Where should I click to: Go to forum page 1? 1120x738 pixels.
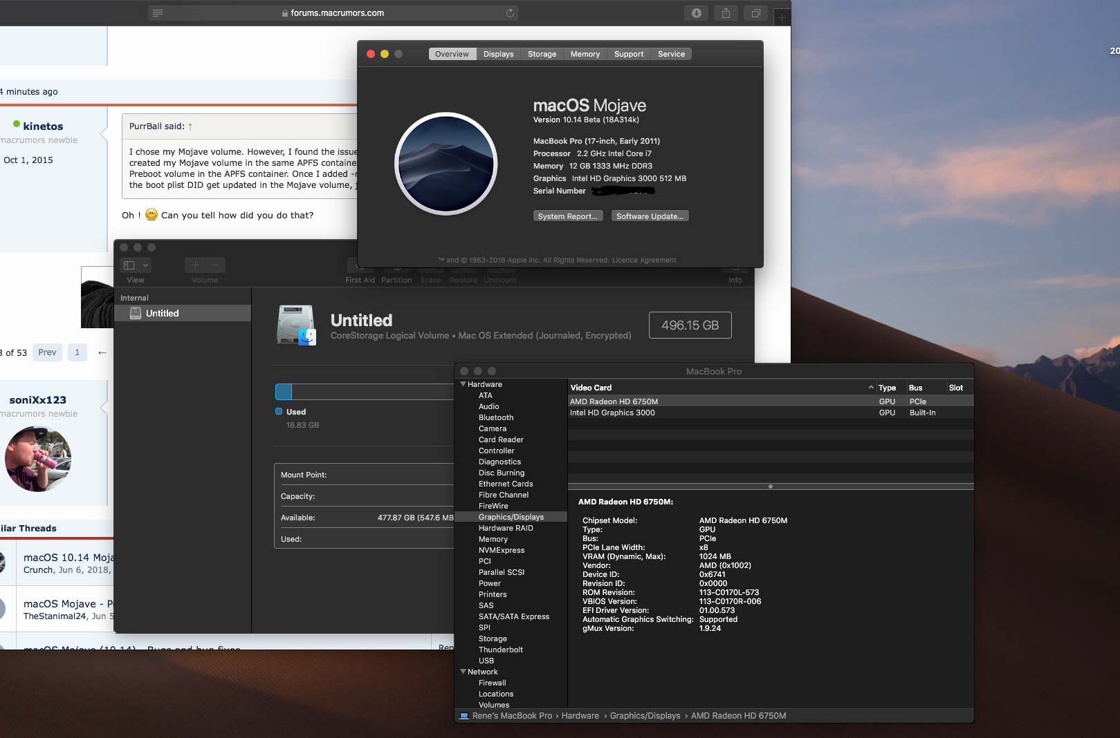click(77, 352)
